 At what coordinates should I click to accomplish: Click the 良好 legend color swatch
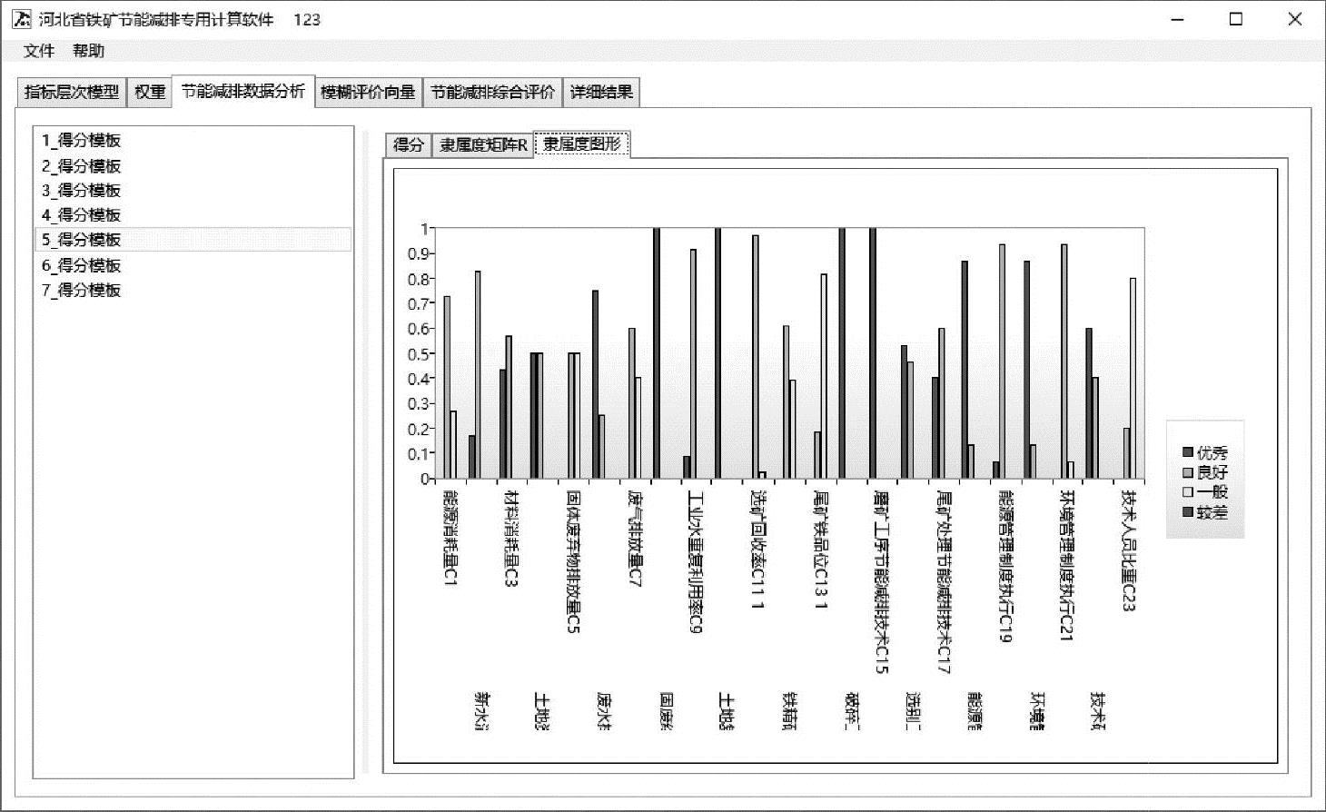1187,472
